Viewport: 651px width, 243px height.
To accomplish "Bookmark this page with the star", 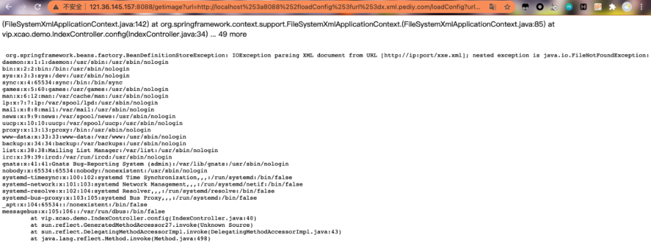I will click(507, 7).
